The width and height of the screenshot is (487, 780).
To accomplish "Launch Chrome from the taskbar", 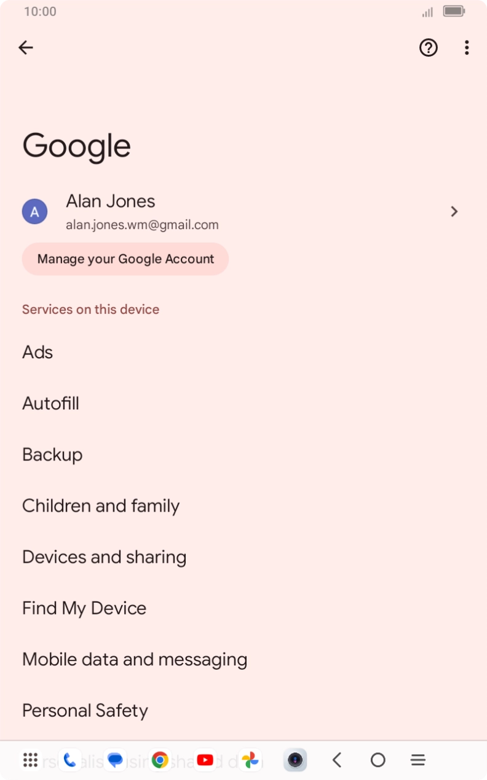I will 160,760.
